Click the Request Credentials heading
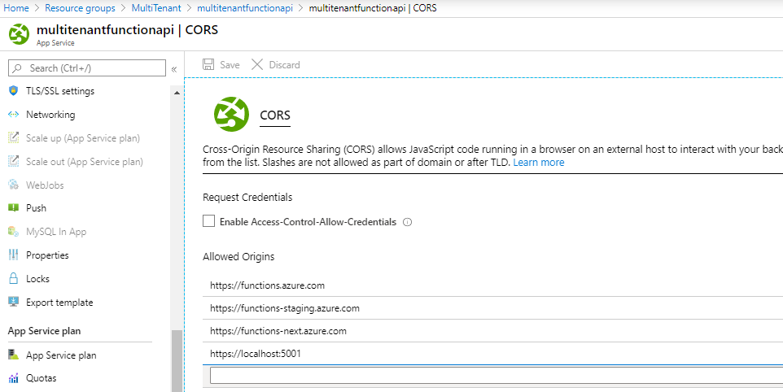This screenshot has width=783, height=392. point(247,197)
